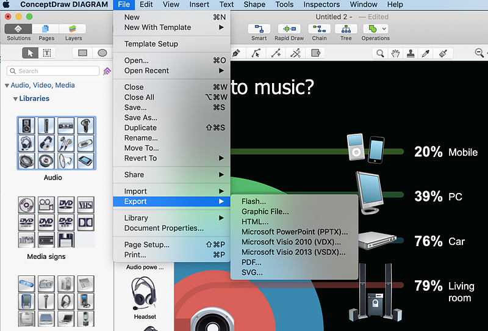Export as SVG...
The image size is (488, 331).
click(x=294, y=272)
